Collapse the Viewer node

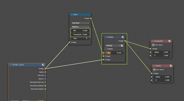coord(154,66)
